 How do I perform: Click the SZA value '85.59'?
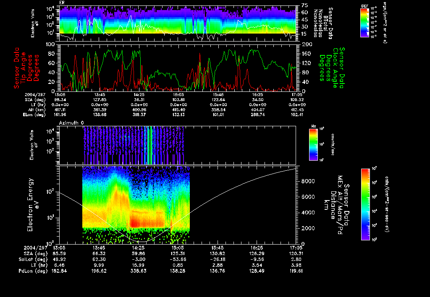pyautogui.click(x=59, y=254)
